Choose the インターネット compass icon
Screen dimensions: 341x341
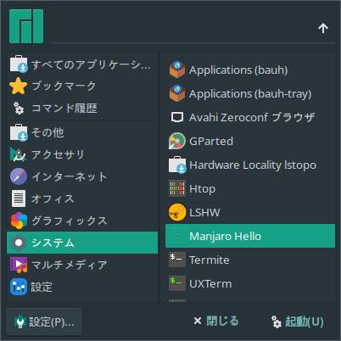pyautogui.click(x=19, y=176)
